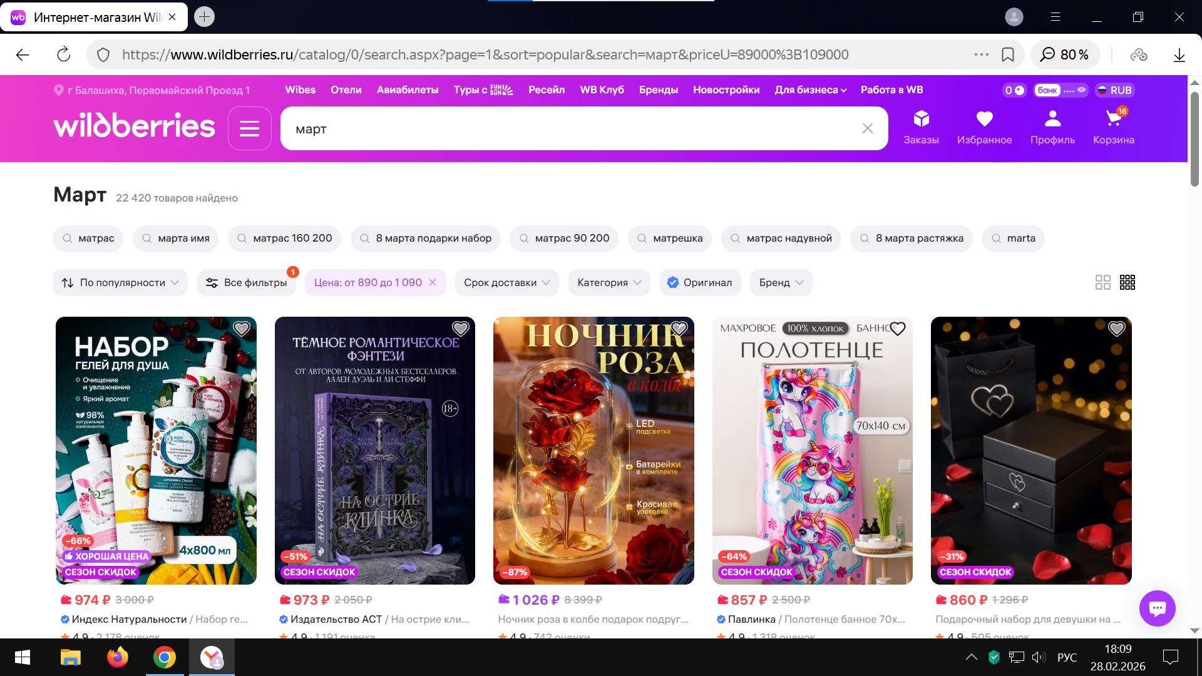Expand the По популярности sorting dropdown
The width and height of the screenshot is (1202, 676).
point(120,282)
